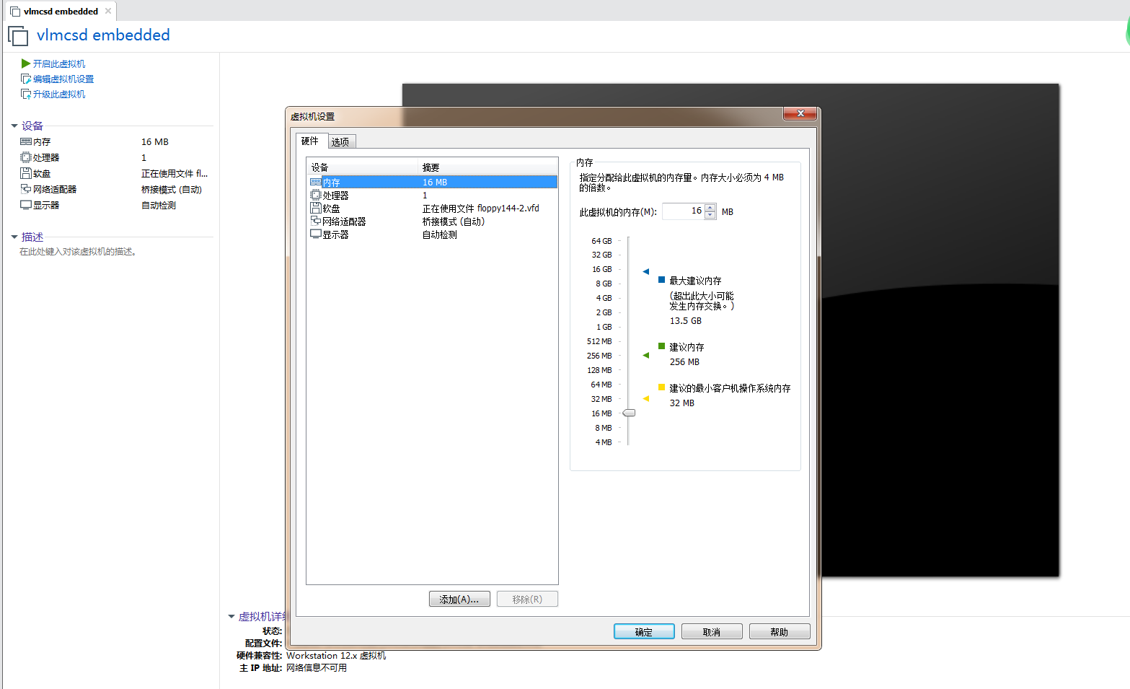Close the vlmcsd embedded tab
Image resolution: width=1130 pixels, height=689 pixels.
point(108,11)
